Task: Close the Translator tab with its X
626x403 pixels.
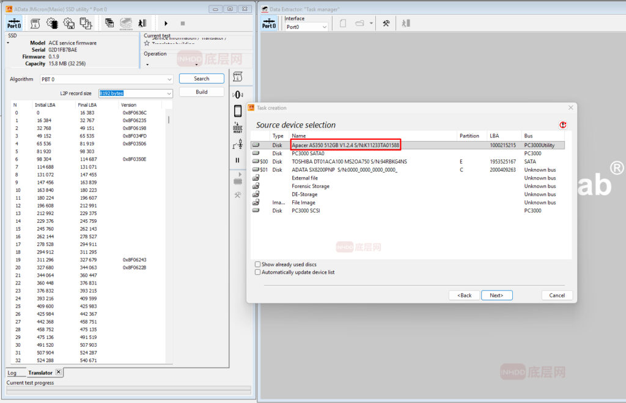Action: pyautogui.click(x=59, y=372)
